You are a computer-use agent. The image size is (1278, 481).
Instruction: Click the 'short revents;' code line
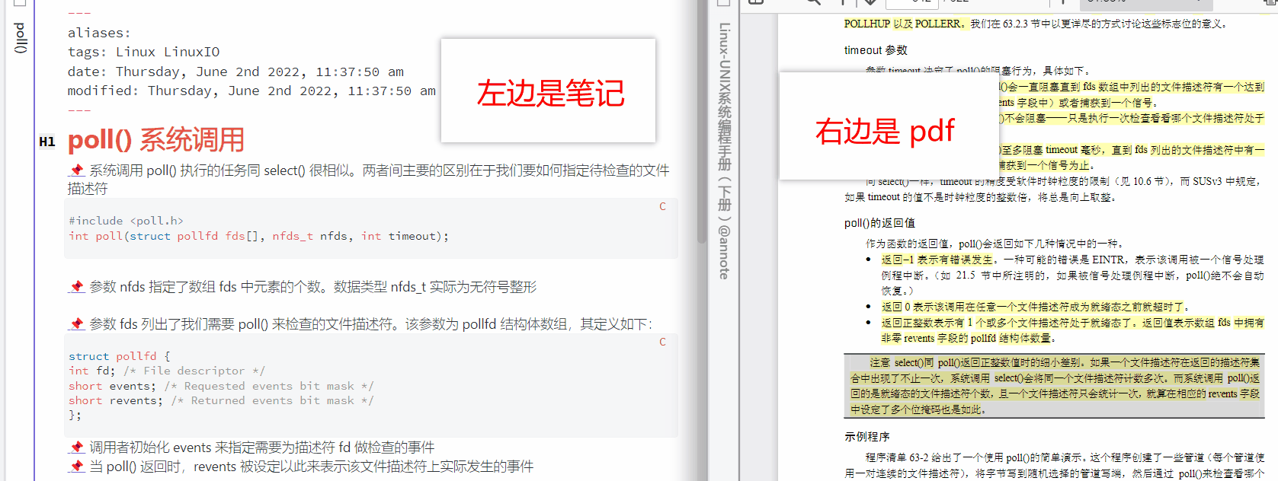coord(221,400)
